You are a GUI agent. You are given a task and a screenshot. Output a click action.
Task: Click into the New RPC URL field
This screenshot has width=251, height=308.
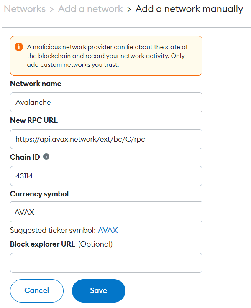(106, 139)
